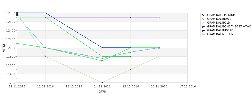
Task: Click the 12100 data point on 11-11-2016
Action: click(x=17, y=43)
